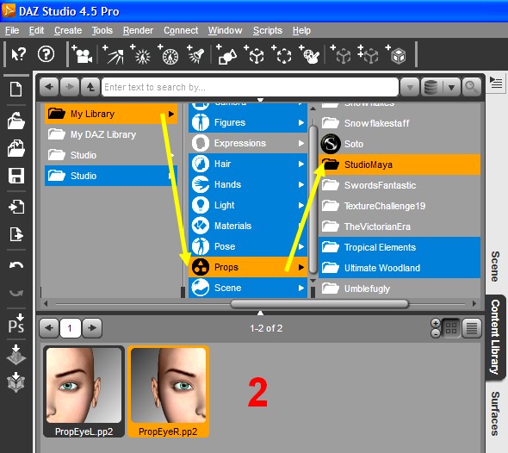Image resolution: width=508 pixels, height=453 pixels.
Task: Select the Materials category
Action: click(248, 226)
